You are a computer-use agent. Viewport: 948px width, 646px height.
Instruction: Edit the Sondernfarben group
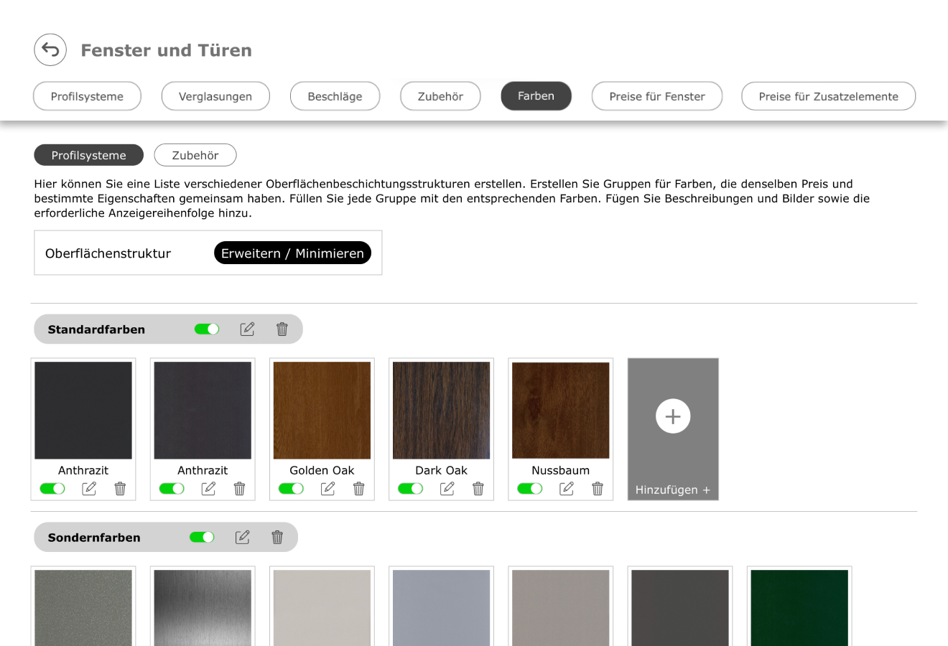243,537
